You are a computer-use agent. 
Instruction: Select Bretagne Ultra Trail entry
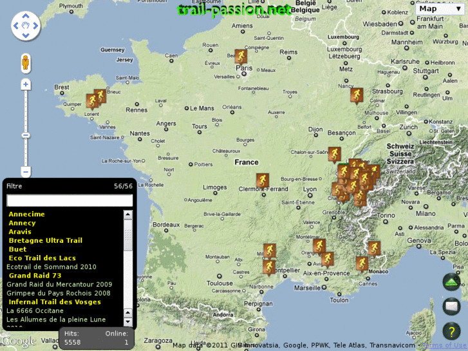(46, 240)
